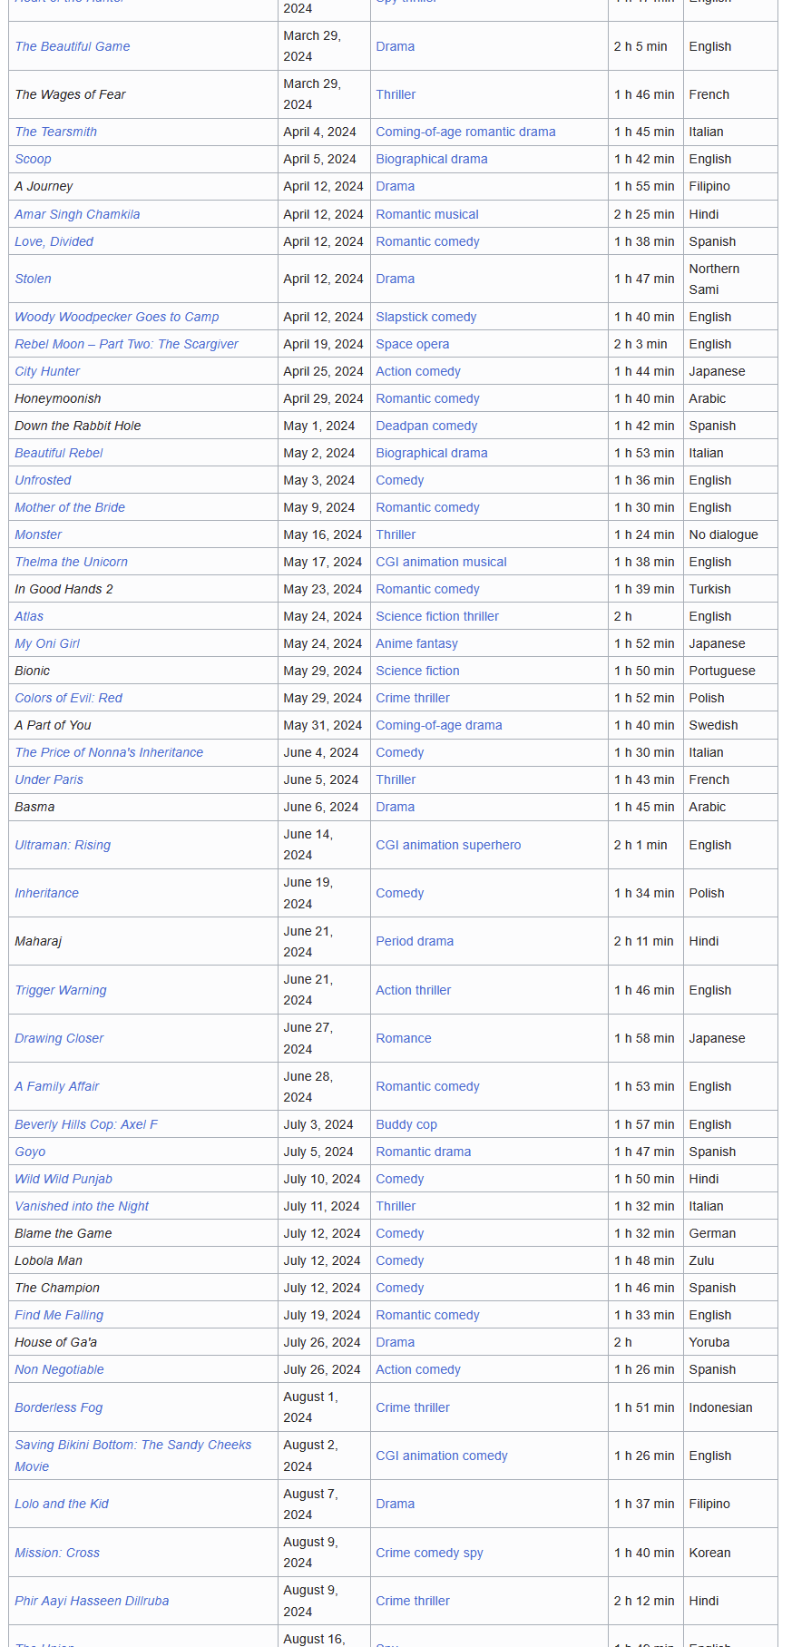Viewport: 792px width, 1647px height.
Task: Visit the Under Paris film page
Action: tap(49, 779)
